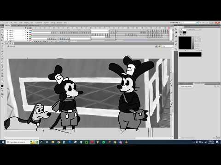Image resolution: width=221 pixels, height=165 pixels.
Task: Click the outline square icon in the timeline header
Action: coord(30,28)
